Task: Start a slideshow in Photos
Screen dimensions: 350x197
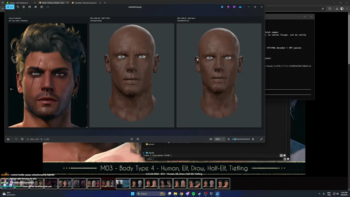Action: (42, 7)
